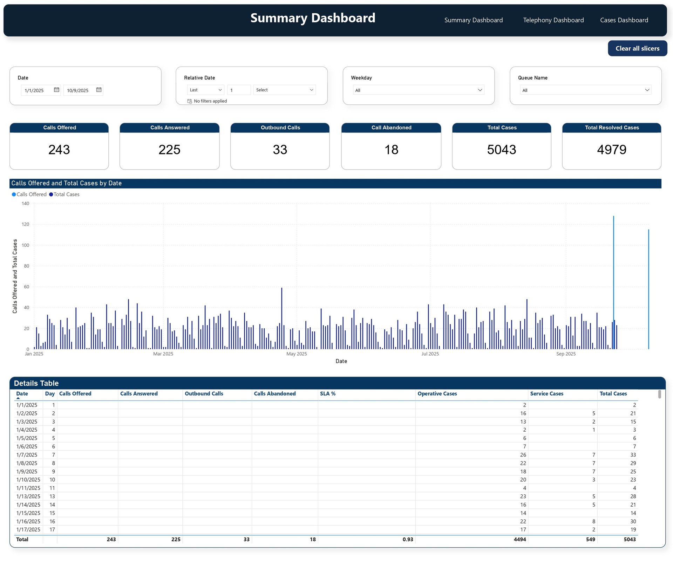Click the No filters applied calendar icon

tap(190, 101)
